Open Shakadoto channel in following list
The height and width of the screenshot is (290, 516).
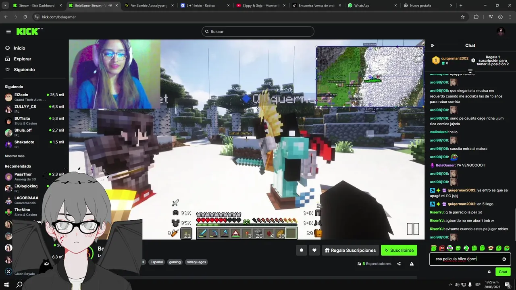[x=34, y=144]
